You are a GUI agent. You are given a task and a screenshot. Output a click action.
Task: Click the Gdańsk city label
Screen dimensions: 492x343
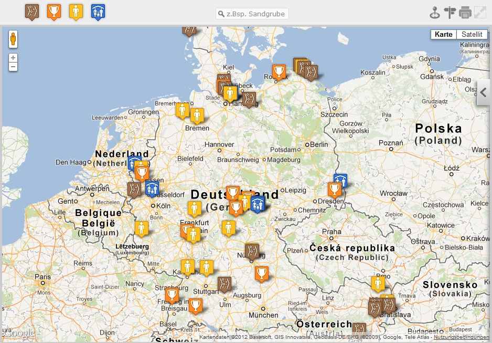[x=432, y=77]
